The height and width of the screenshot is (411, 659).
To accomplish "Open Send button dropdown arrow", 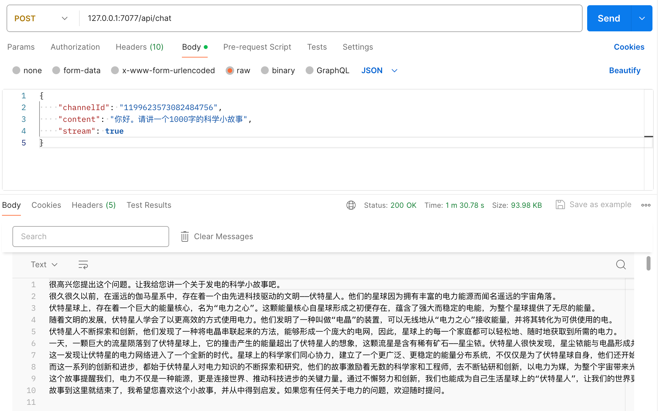I will 642,18.
